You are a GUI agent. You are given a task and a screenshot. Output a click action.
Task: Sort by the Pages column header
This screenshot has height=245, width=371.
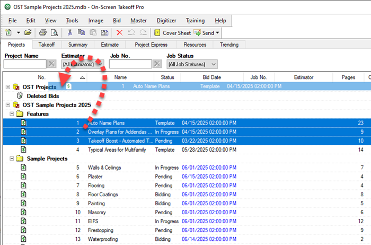tap(348, 77)
